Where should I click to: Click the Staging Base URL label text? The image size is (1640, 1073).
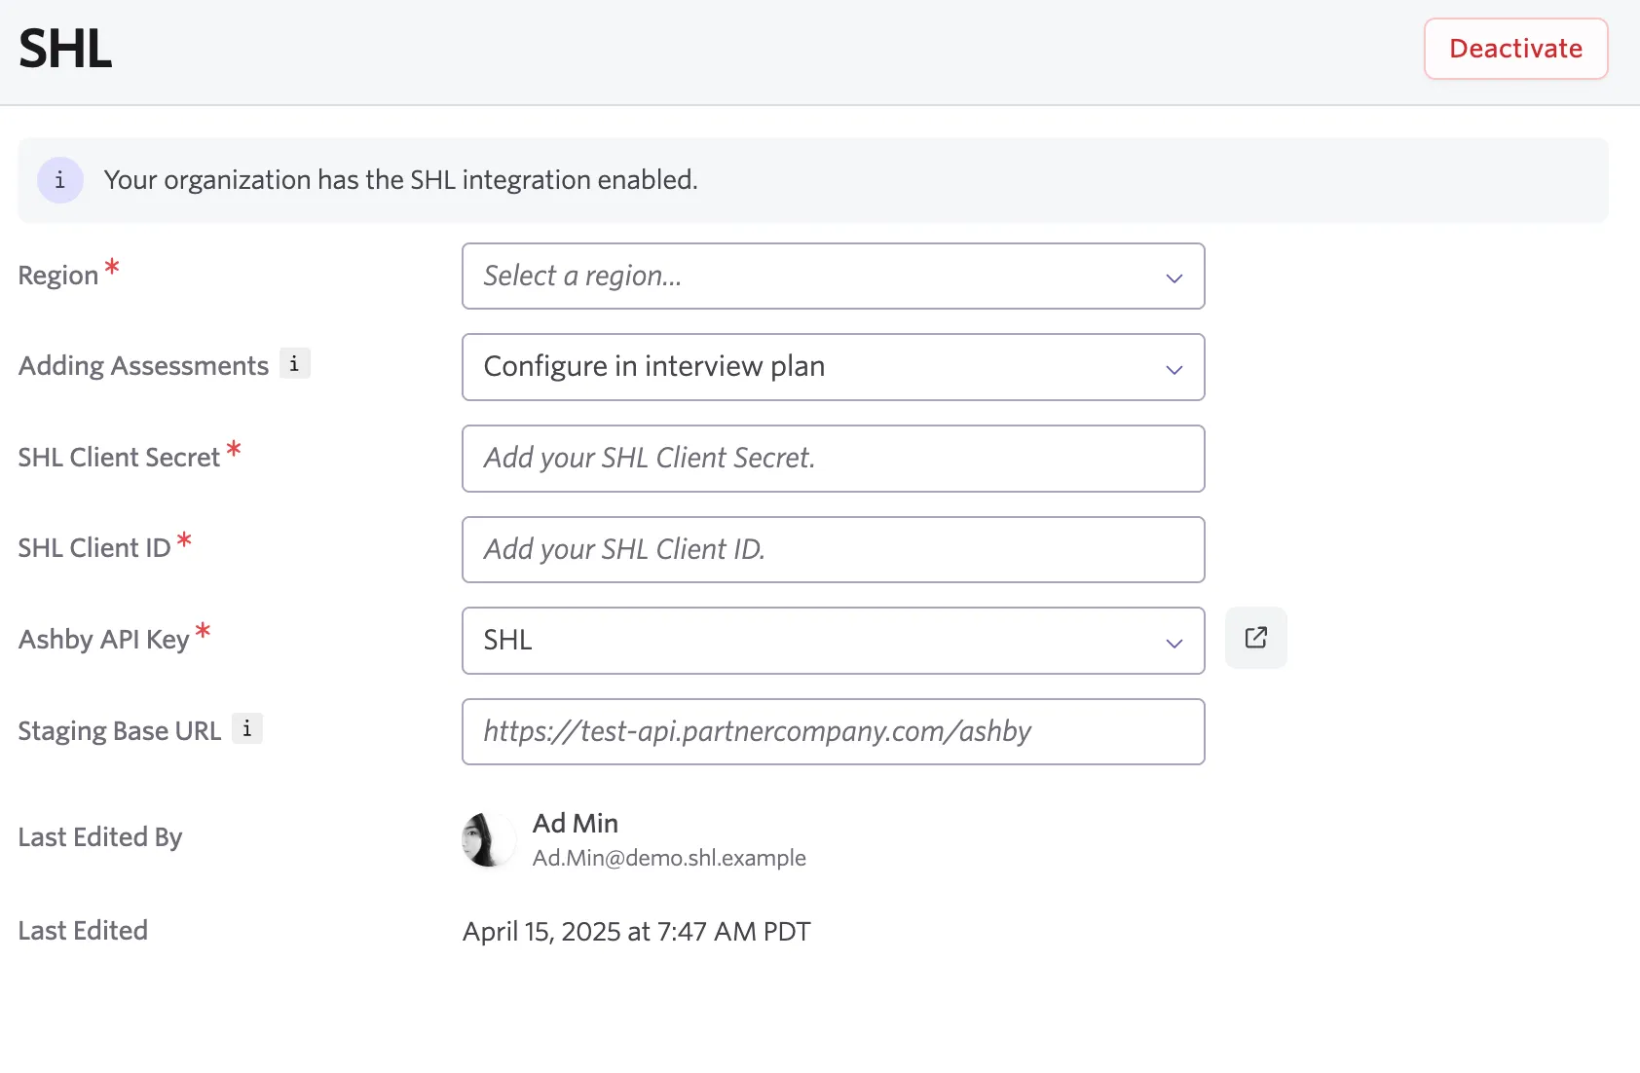click(120, 731)
